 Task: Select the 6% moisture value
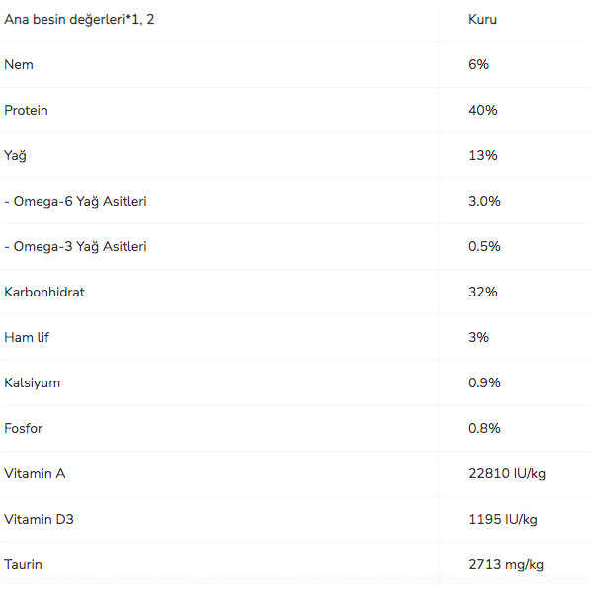pyautogui.click(x=478, y=64)
